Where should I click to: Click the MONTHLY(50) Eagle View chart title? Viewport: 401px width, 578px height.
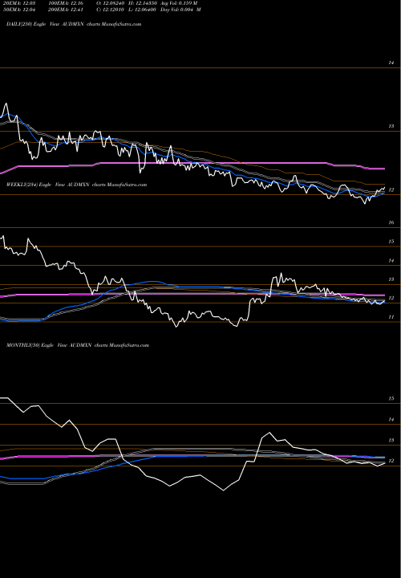78,345
